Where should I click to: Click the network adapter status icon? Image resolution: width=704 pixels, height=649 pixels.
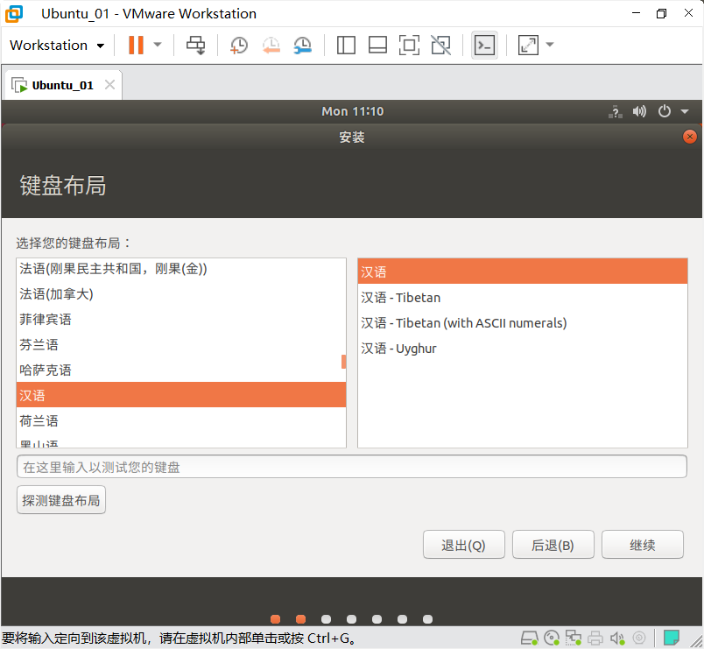coord(574,638)
